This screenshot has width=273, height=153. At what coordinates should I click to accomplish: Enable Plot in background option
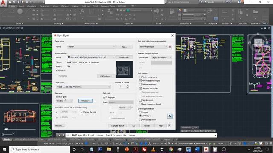click(x=140, y=77)
